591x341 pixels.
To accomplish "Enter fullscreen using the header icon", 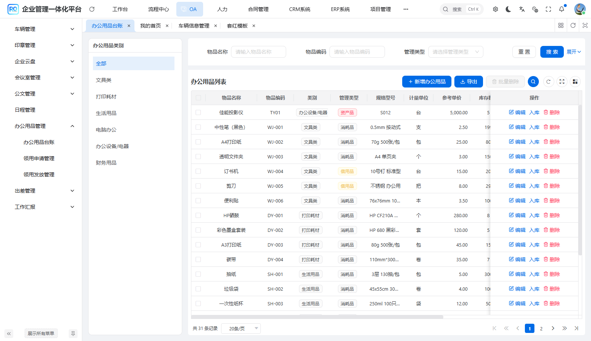I will (548, 9).
